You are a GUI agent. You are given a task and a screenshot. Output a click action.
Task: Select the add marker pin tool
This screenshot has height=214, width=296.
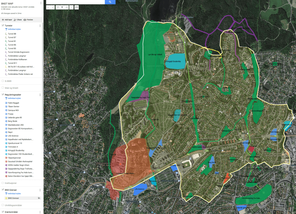coord(62,7)
